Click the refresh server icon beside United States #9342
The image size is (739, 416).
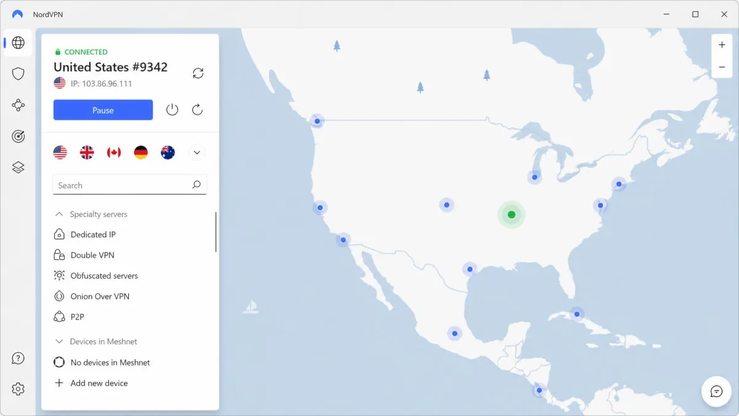[198, 73]
